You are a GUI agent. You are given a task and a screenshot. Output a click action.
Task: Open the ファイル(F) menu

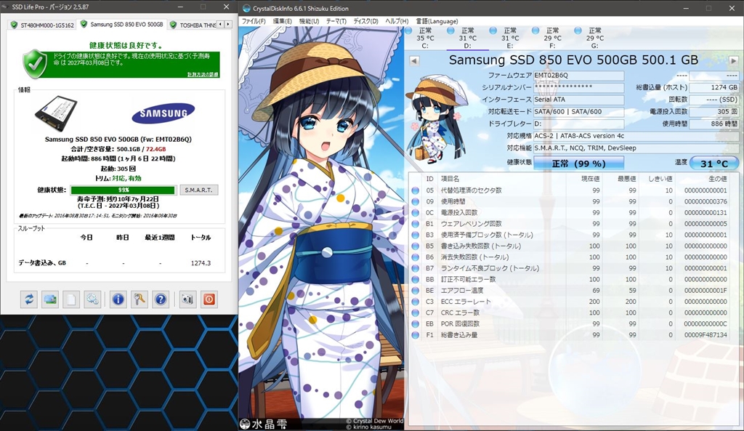tap(254, 21)
